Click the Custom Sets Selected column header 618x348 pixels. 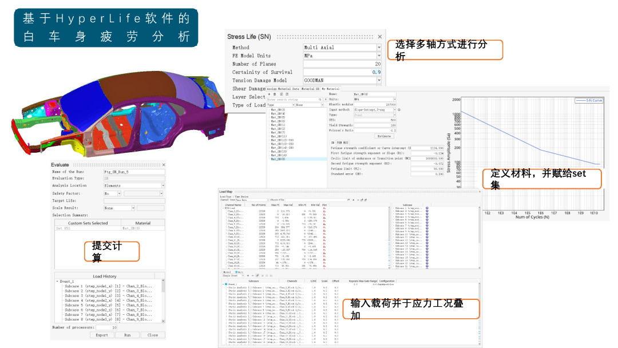click(88, 223)
